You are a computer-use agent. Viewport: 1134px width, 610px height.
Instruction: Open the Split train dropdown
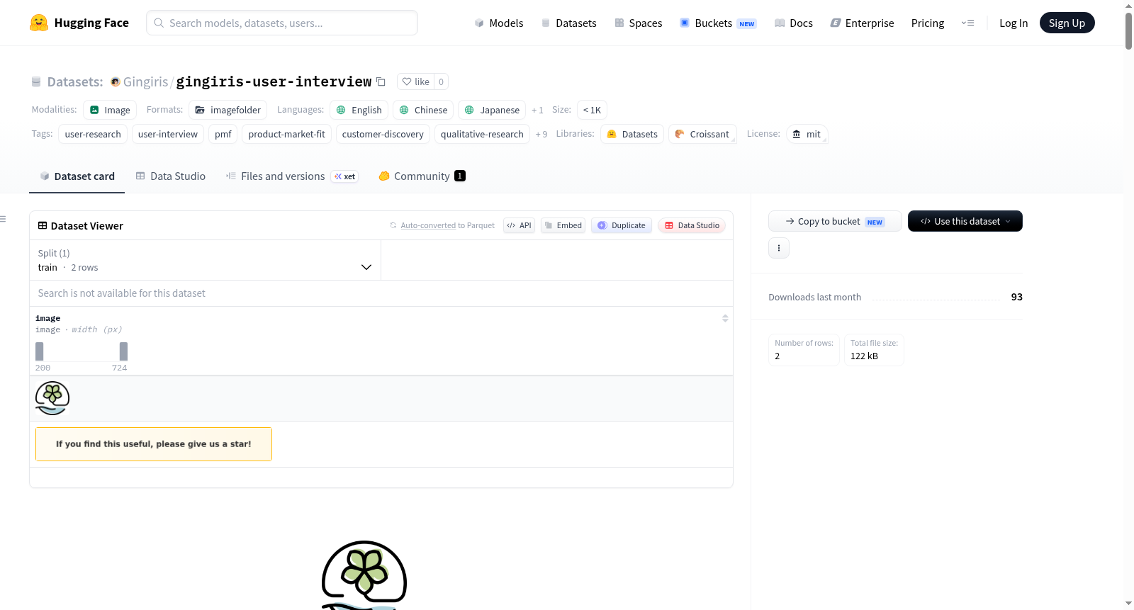(206, 260)
